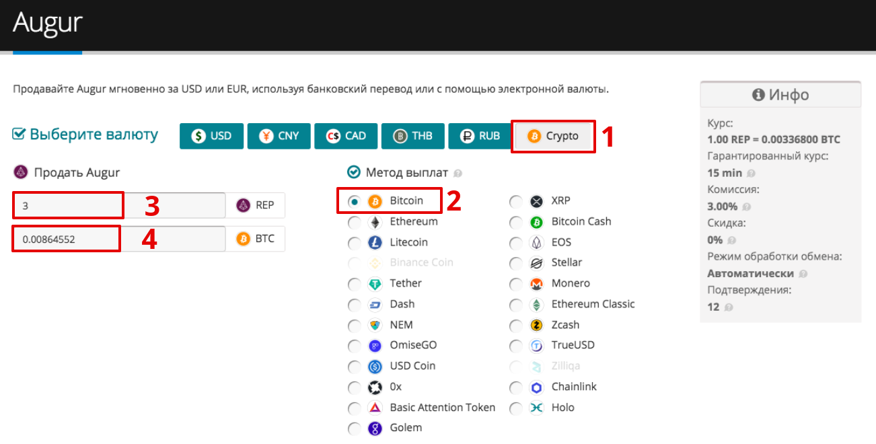Choose the THB currency button

click(x=412, y=136)
